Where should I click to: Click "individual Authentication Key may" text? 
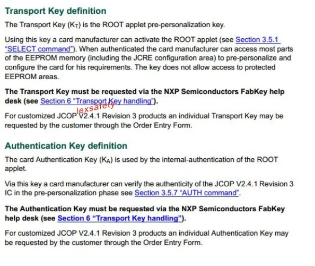pos(233,233)
